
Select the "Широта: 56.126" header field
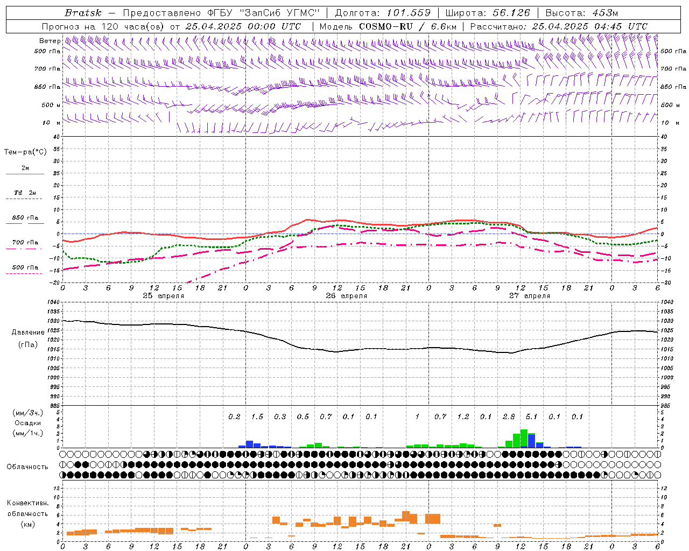(488, 13)
